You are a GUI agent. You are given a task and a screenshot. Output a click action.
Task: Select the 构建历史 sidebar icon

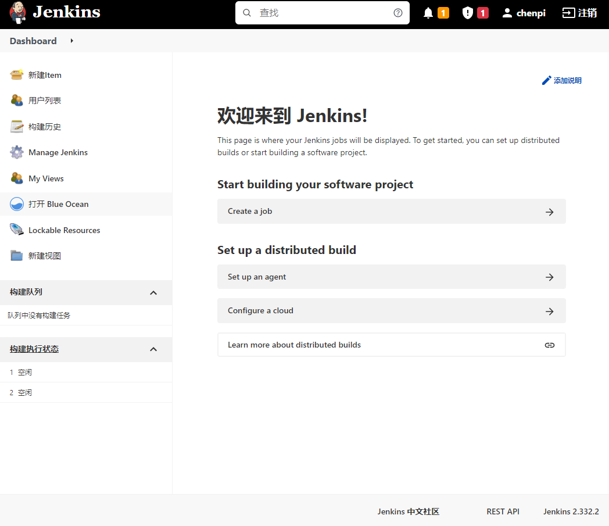(x=17, y=126)
